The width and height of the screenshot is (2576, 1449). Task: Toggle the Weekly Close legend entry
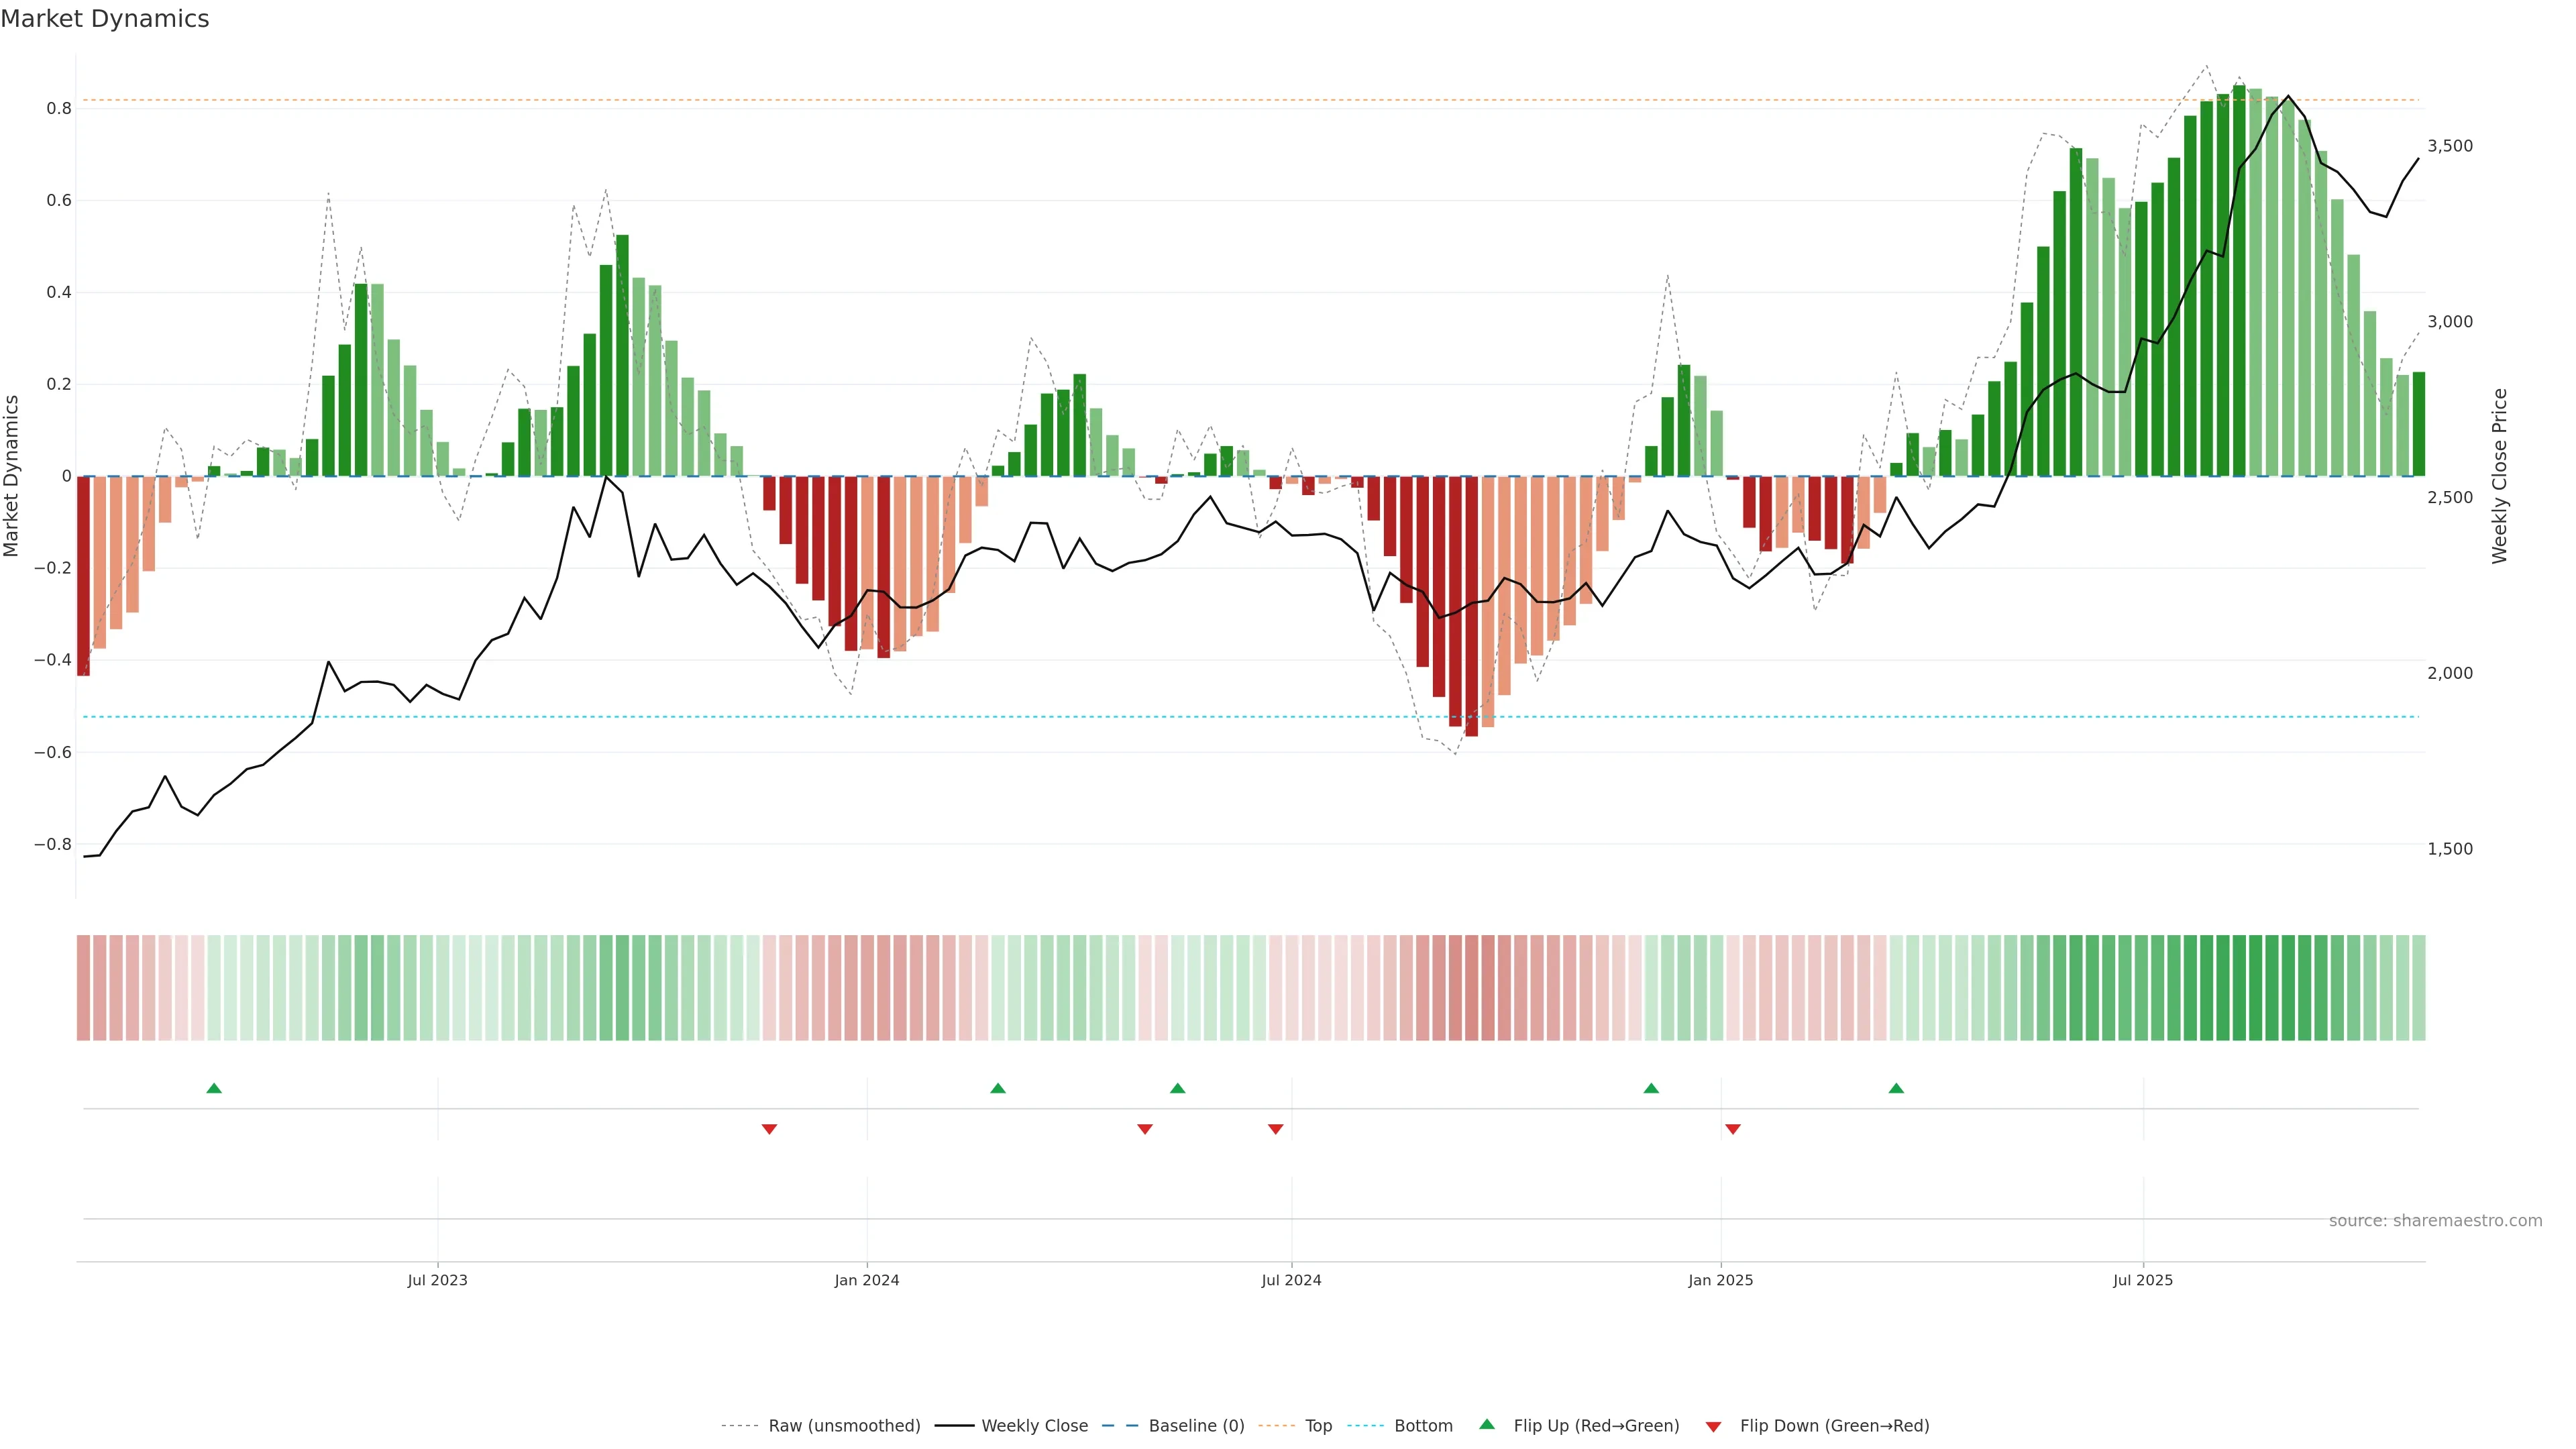point(1034,1426)
